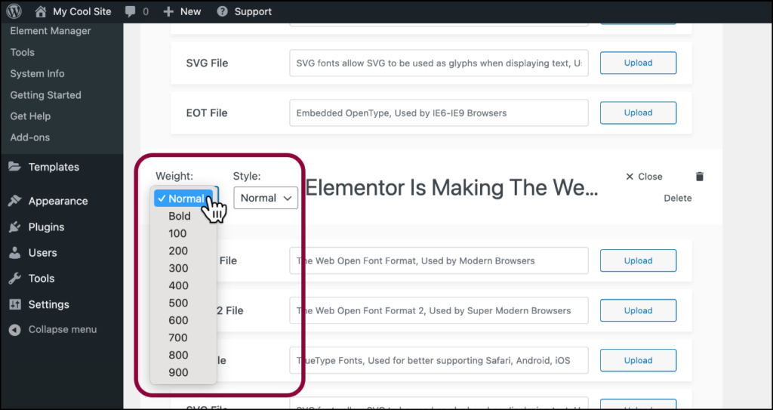Click the Close text link
This screenshot has width=773, height=410.
point(650,177)
